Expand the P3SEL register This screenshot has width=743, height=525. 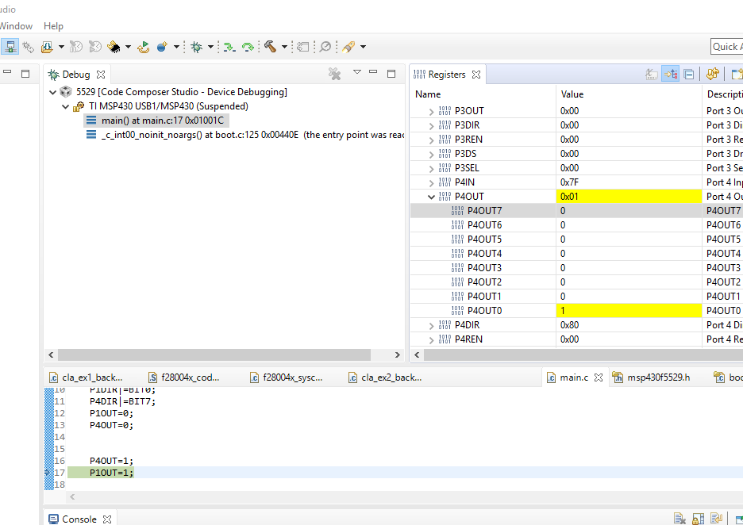[432, 168]
